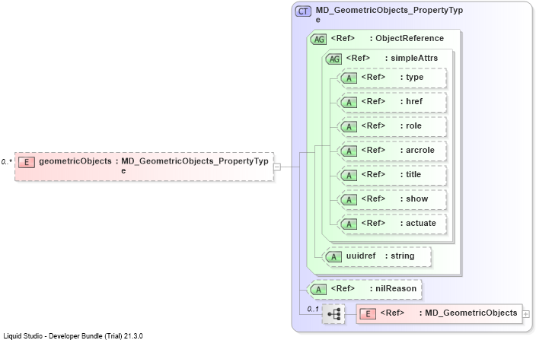
Task: Click the Liquid Studio trial watermark text
Action: coord(73,336)
